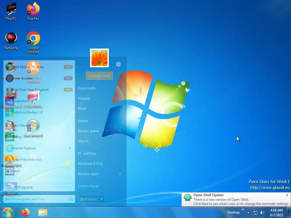
Task: Launch Fire Fox from the desktop
Action: (33, 11)
